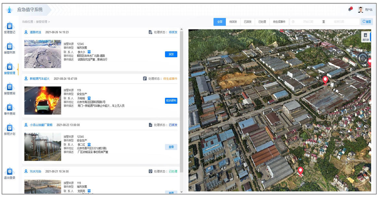Image resolution: width=378 pixels, height=199 pixels.
Task: Click the alarm list vertical scrollbar
Action: [x=182, y=97]
